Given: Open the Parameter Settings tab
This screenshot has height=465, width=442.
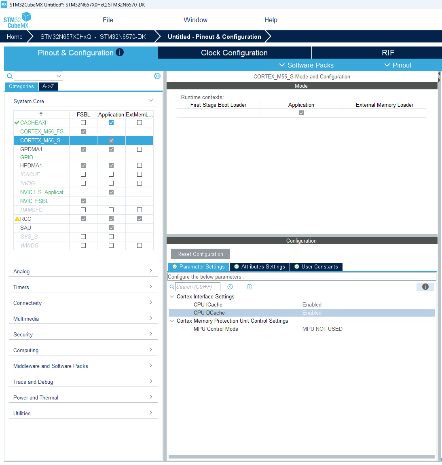Looking at the screenshot, I should point(199,266).
